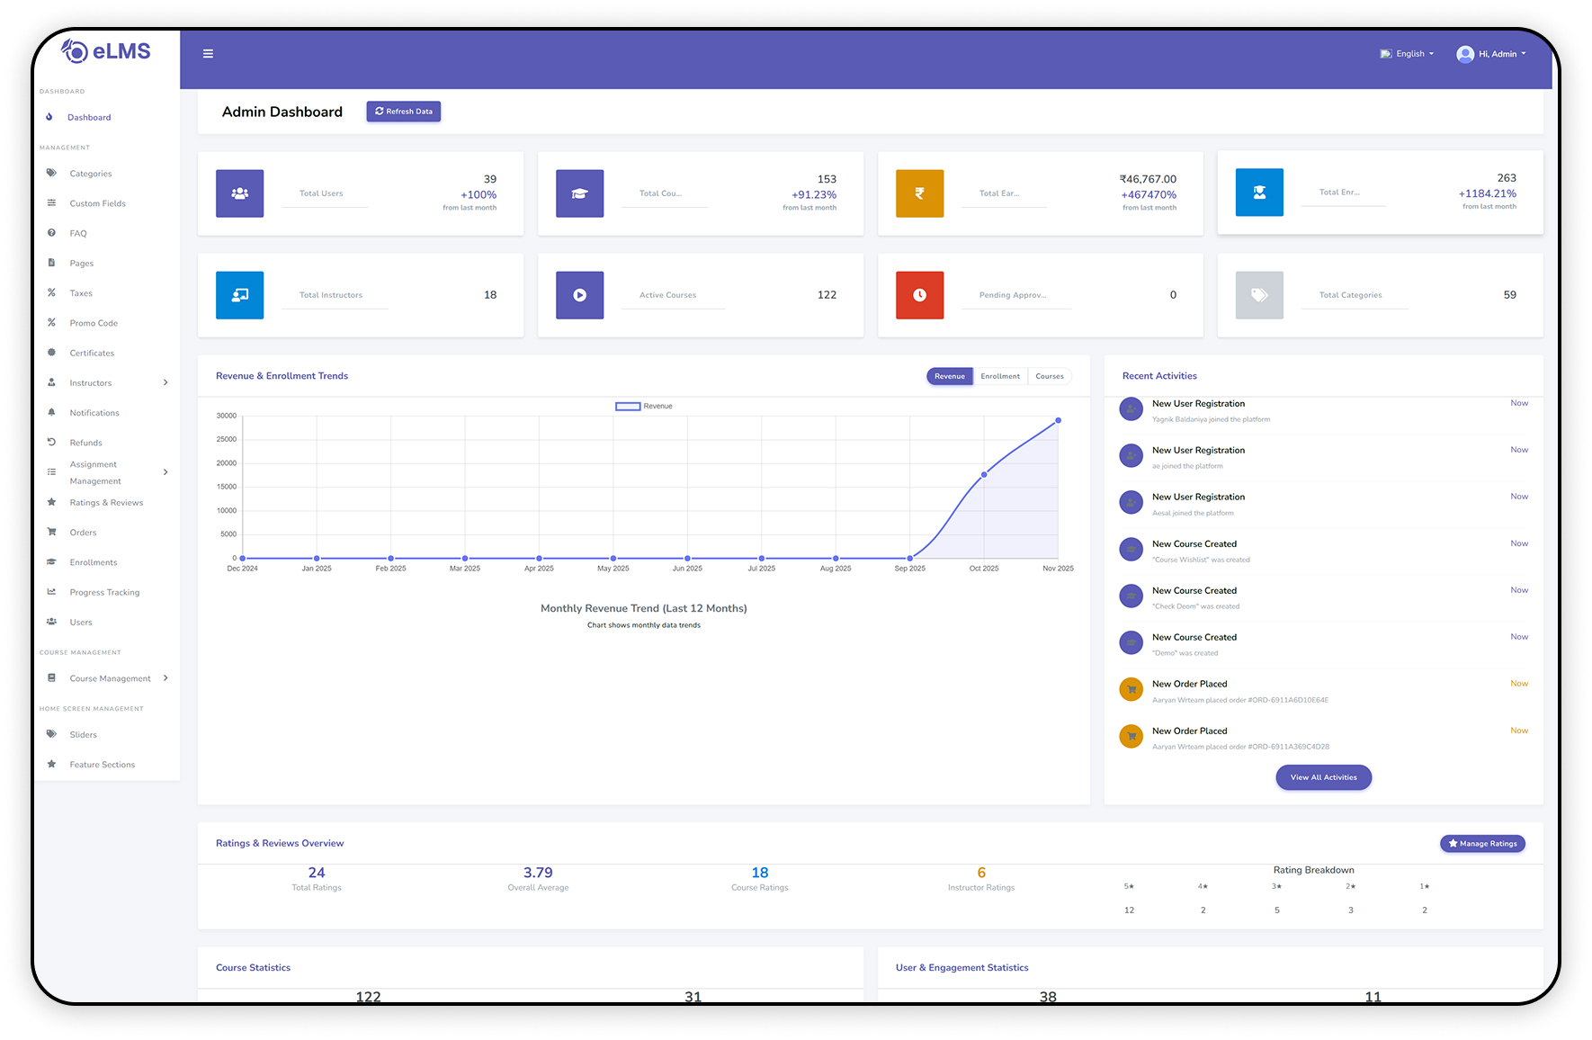Click the Total Users people icon tile
1592x1040 pixels.
coord(239,193)
